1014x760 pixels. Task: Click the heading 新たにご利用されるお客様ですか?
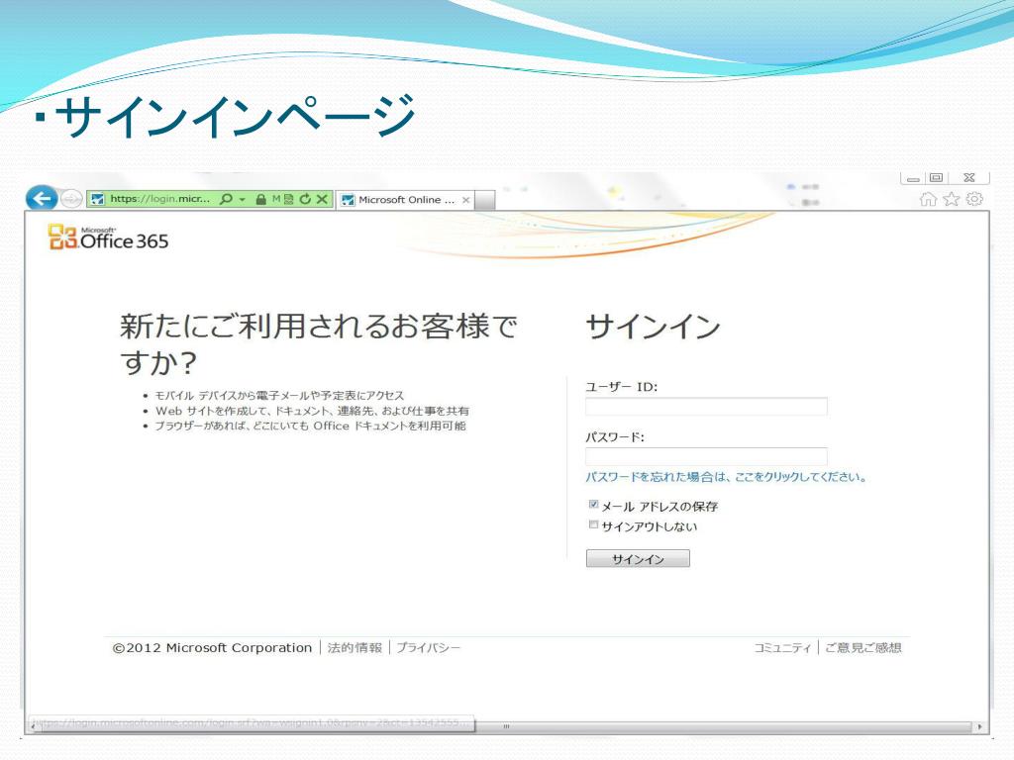[318, 343]
